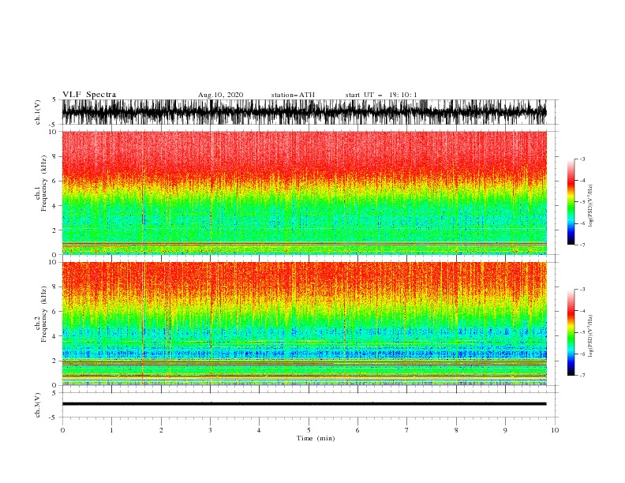Click the time axis tick label '8'
Screen dimensions: 625x483
pos(456,430)
